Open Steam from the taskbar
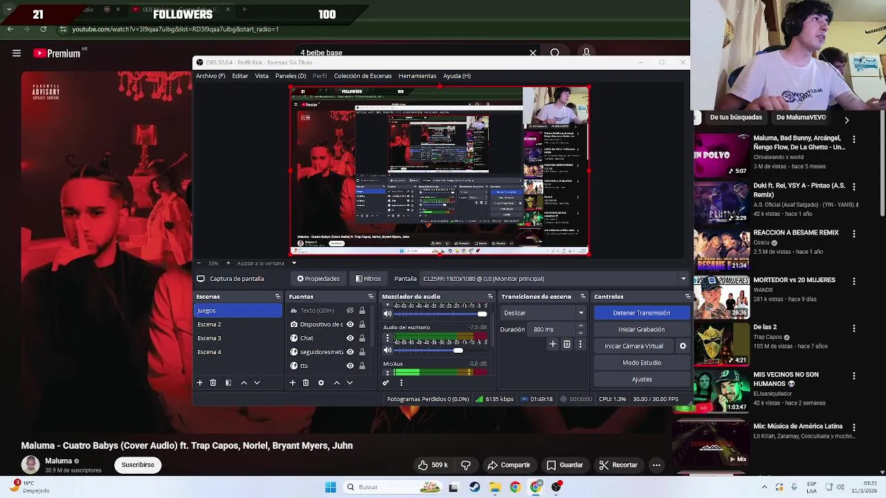Screen dimensions: 886x498 tap(474, 487)
